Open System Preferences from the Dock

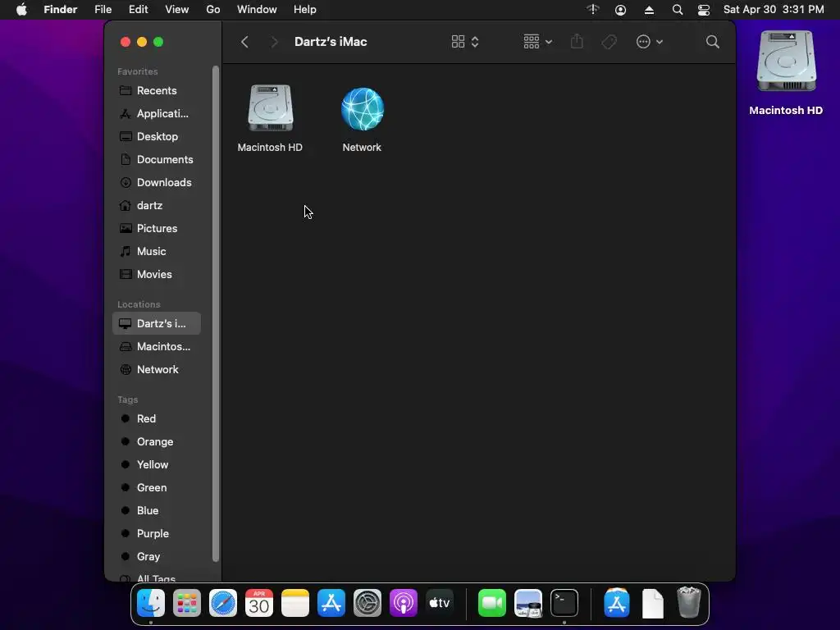(367, 603)
